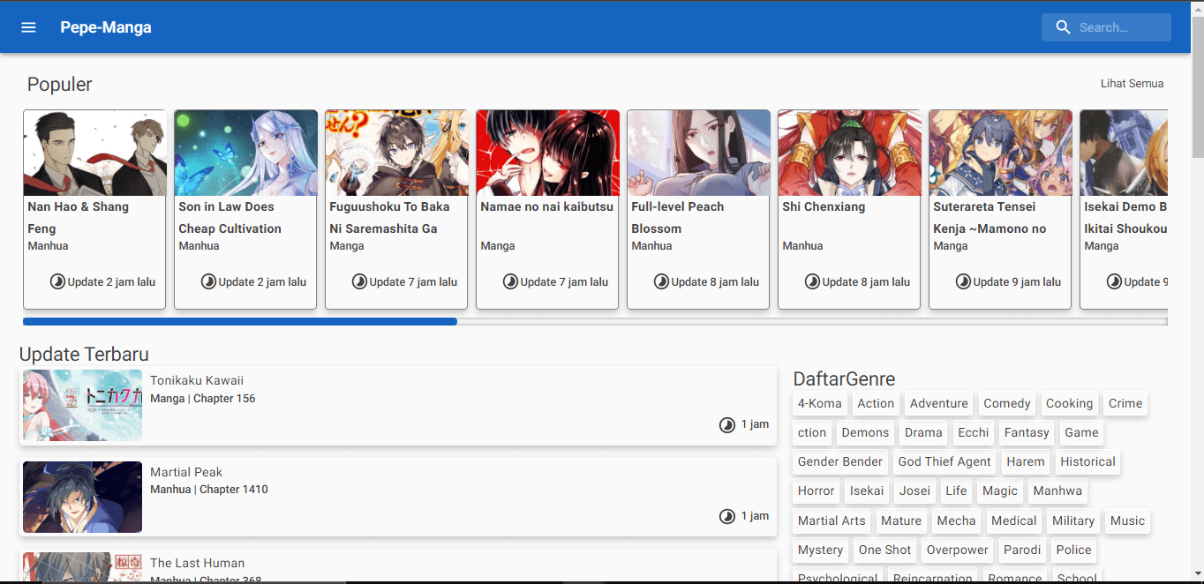Click clock icon on Son in Law card
The height and width of the screenshot is (584, 1204).
point(208,281)
